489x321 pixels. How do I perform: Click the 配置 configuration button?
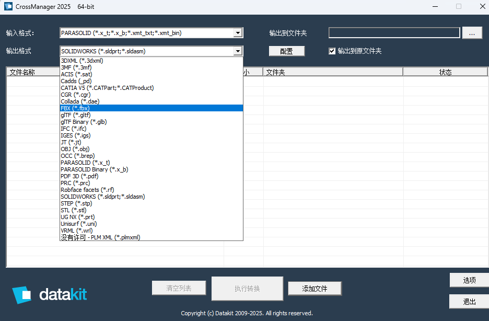pyautogui.click(x=287, y=51)
